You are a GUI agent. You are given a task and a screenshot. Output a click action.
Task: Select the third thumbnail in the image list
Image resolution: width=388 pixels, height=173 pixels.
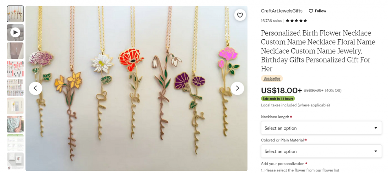(x=15, y=51)
